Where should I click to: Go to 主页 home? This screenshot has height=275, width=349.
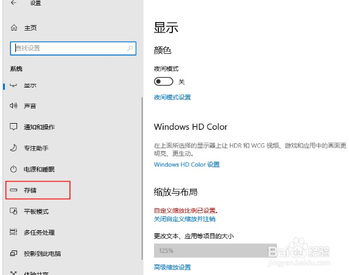point(31,28)
